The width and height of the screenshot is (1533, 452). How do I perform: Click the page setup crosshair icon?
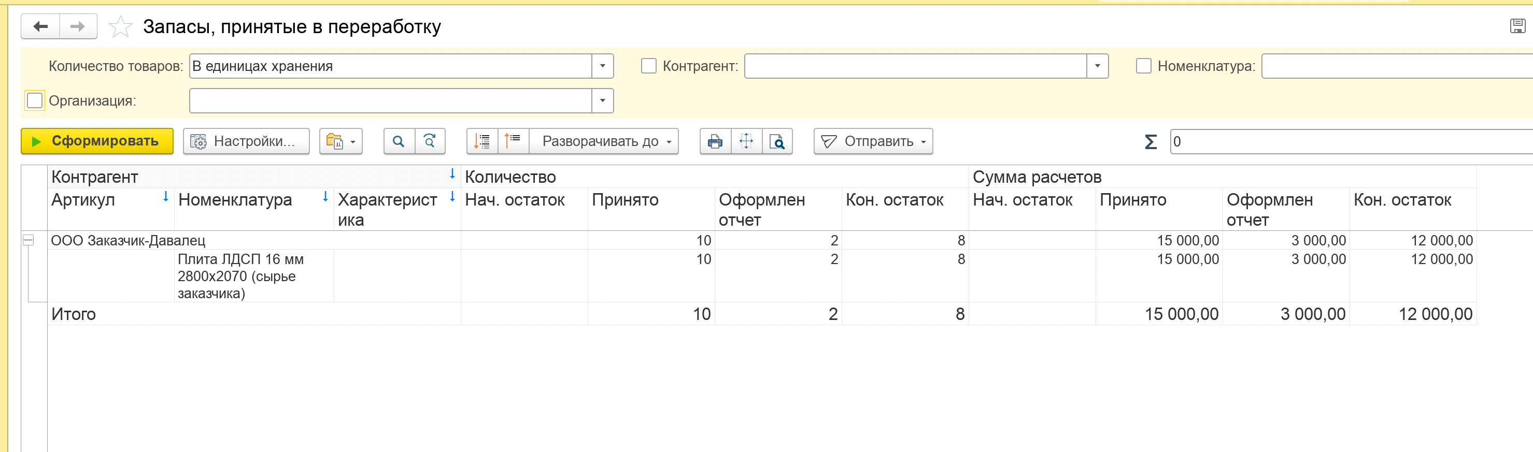click(x=746, y=141)
